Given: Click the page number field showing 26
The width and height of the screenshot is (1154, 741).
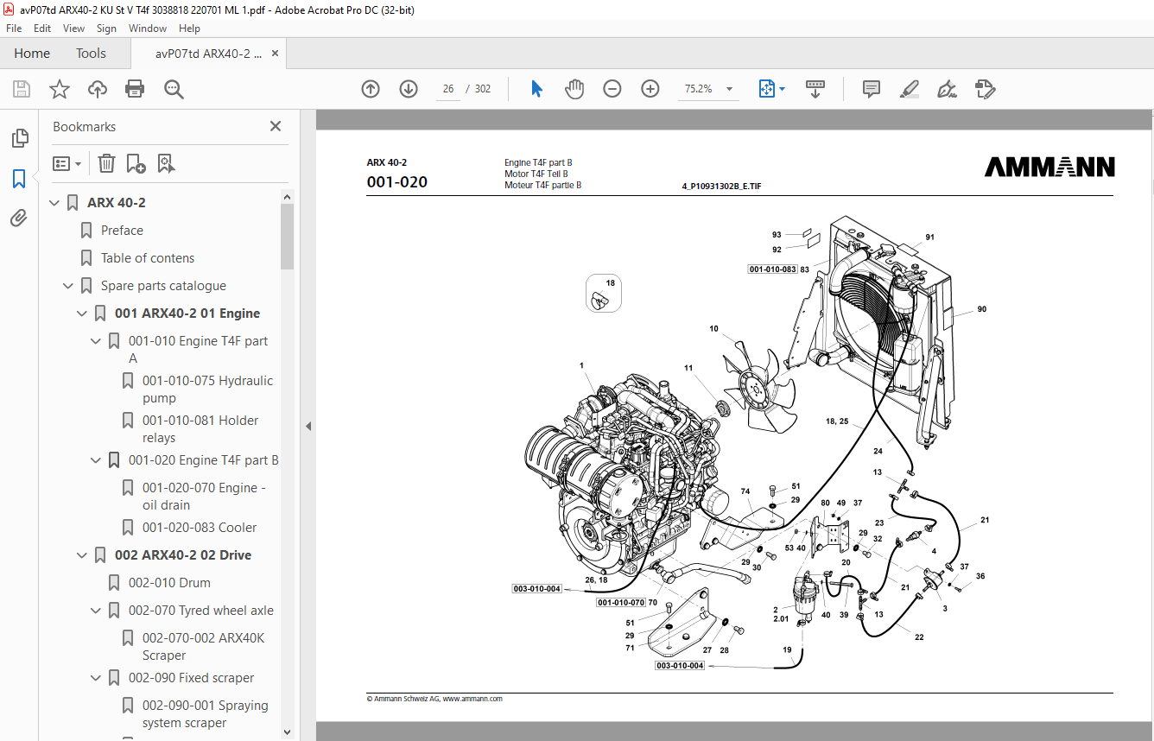Looking at the screenshot, I should point(448,89).
